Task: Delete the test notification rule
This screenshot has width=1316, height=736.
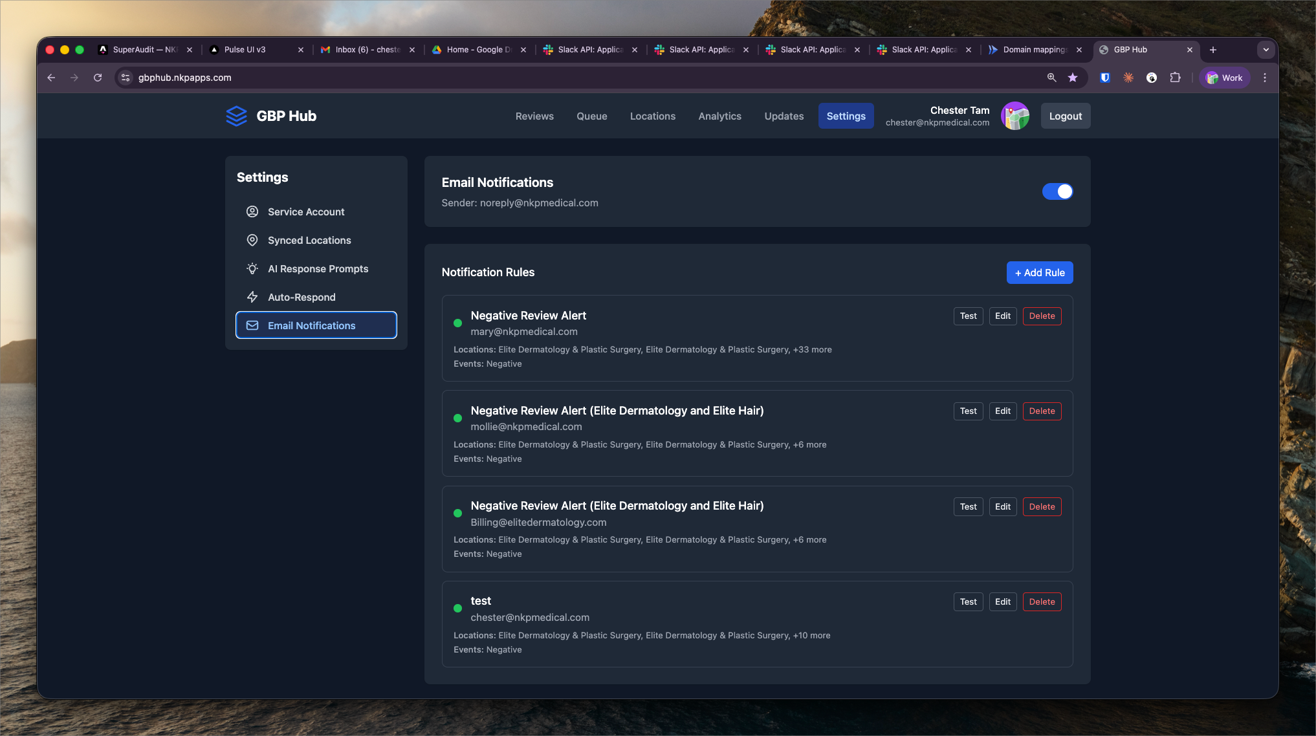Action: (1042, 602)
